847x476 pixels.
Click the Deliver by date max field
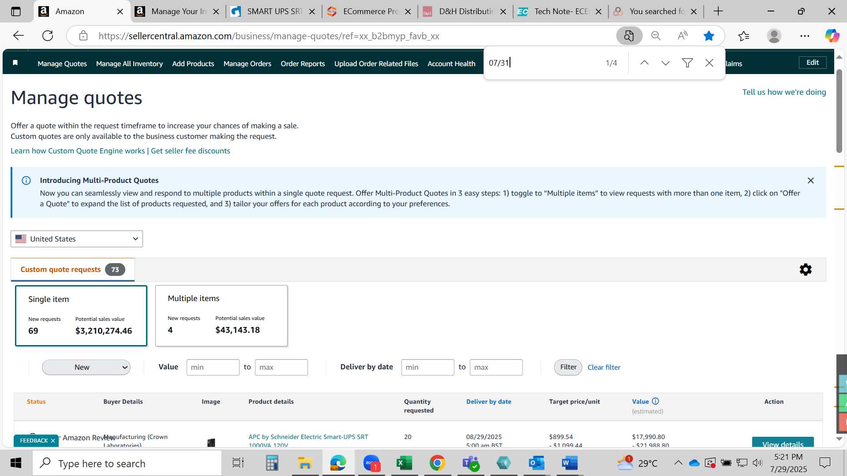click(496, 367)
